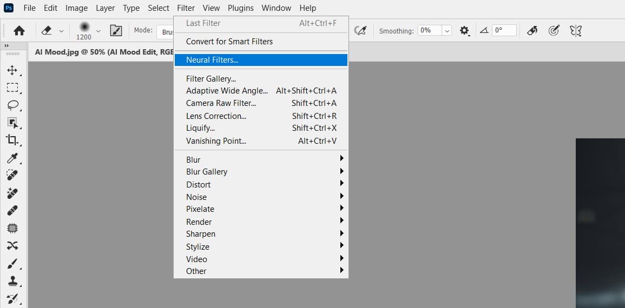Toggle the pressure for size icon
Viewport: 625px width, 308px height.
(360, 31)
